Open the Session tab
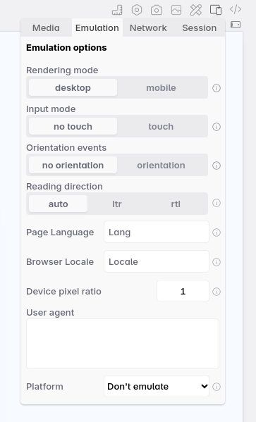Image resolution: width=256 pixels, height=422 pixels. pyautogui.click(x=200, y=27)
